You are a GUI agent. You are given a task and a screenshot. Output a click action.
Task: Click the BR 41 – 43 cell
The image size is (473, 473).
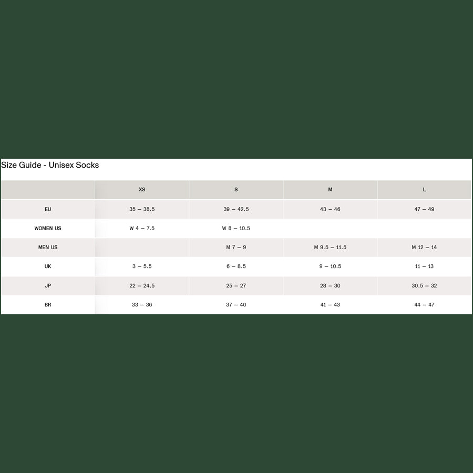(x=330, y=305)
